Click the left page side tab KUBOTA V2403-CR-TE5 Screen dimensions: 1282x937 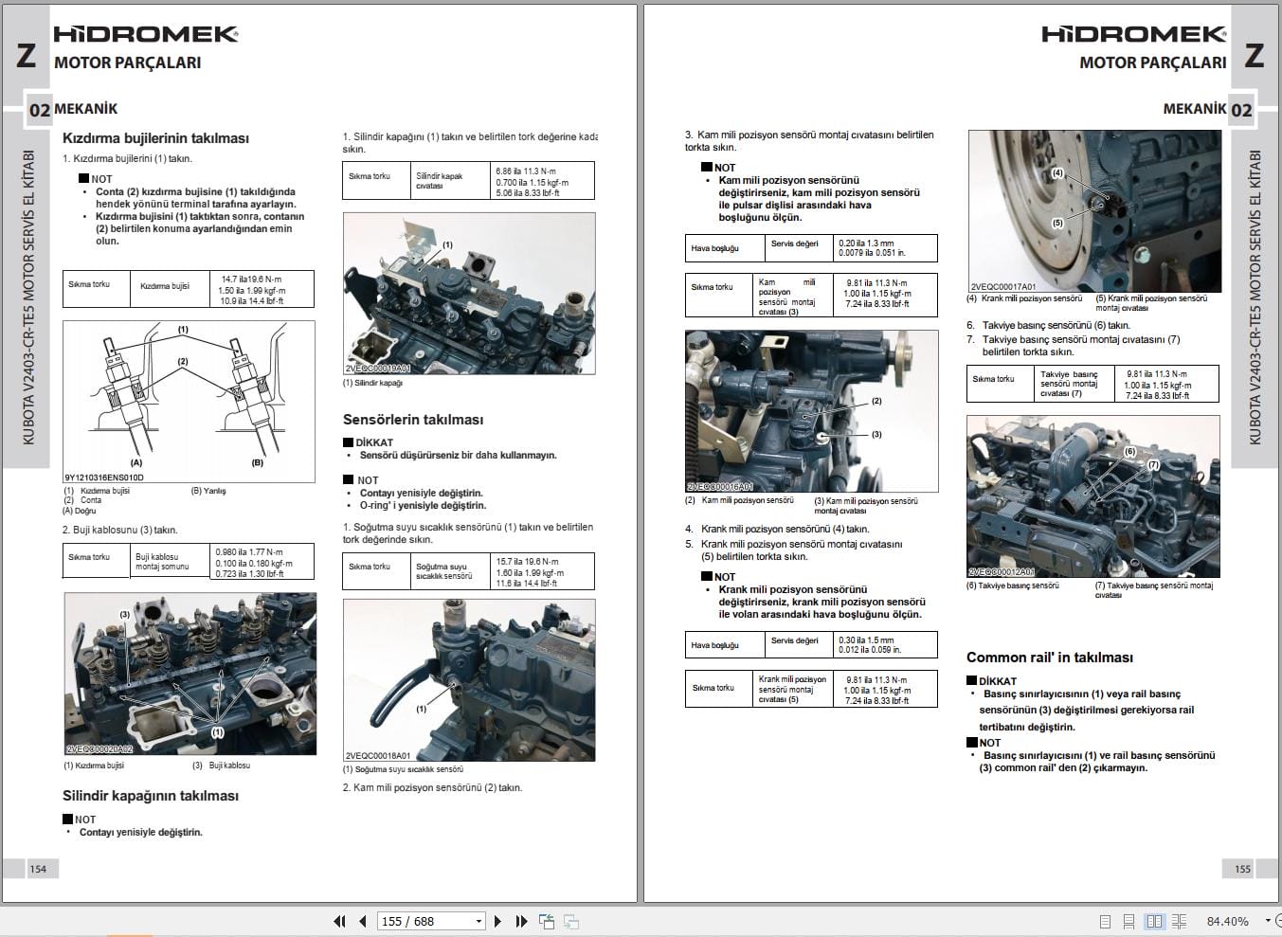tap(27, 297)
